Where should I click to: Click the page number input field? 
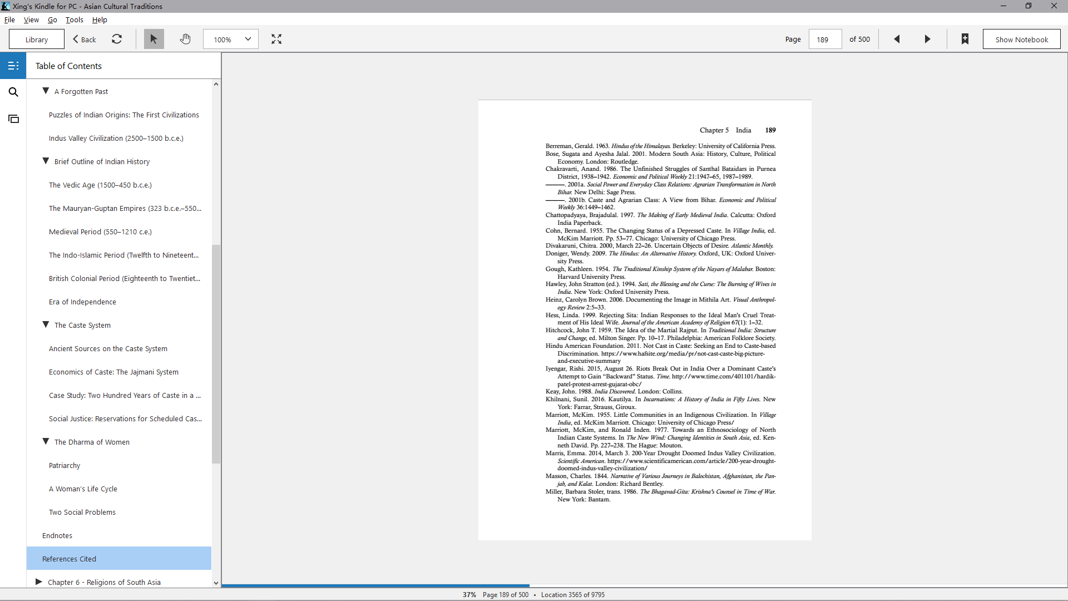coord(825,40)
